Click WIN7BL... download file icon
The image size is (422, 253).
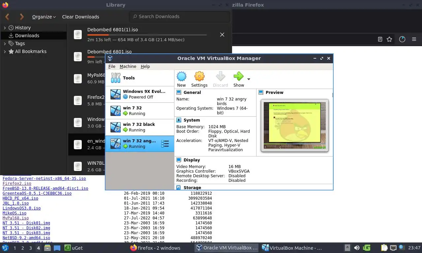[x=78, y=166]
